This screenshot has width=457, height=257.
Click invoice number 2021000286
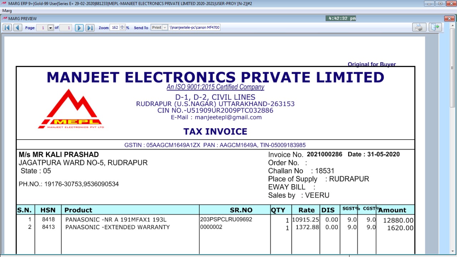pyautogui.click(x=325, y=154)
